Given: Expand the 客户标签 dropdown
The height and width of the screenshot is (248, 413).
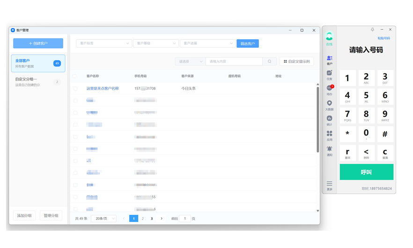Looking at the screenshot, I should [103, 43].
